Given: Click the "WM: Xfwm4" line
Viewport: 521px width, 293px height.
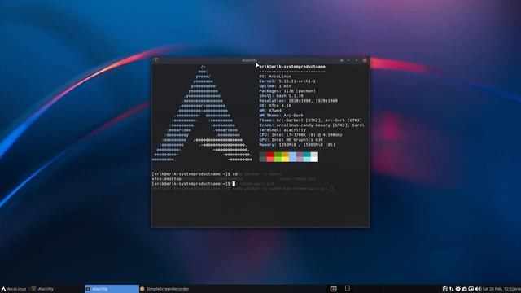Looking at the screenshot, I should point(270,111).
